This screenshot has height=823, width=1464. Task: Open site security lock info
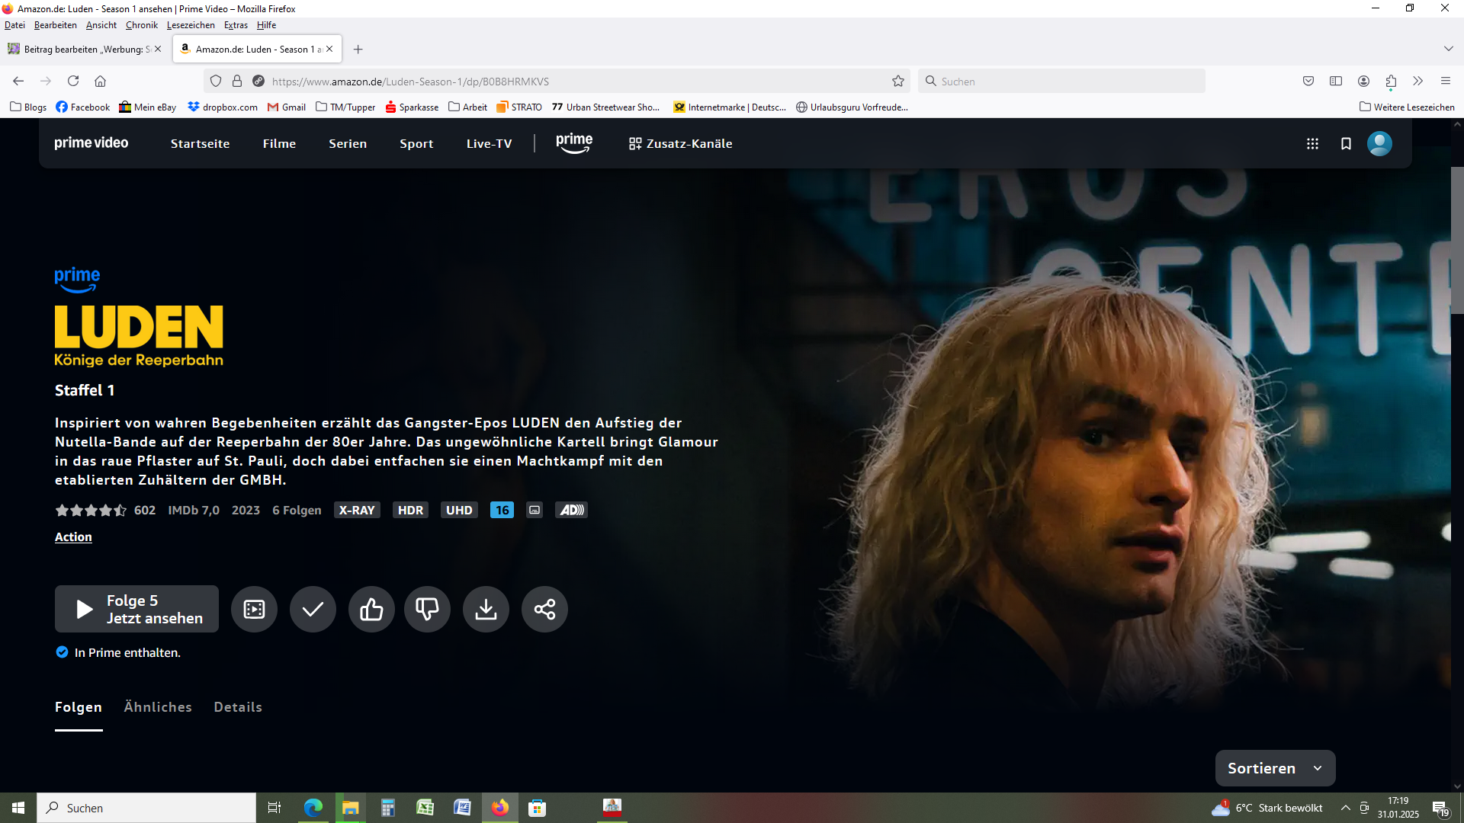[x=237, y=81]
